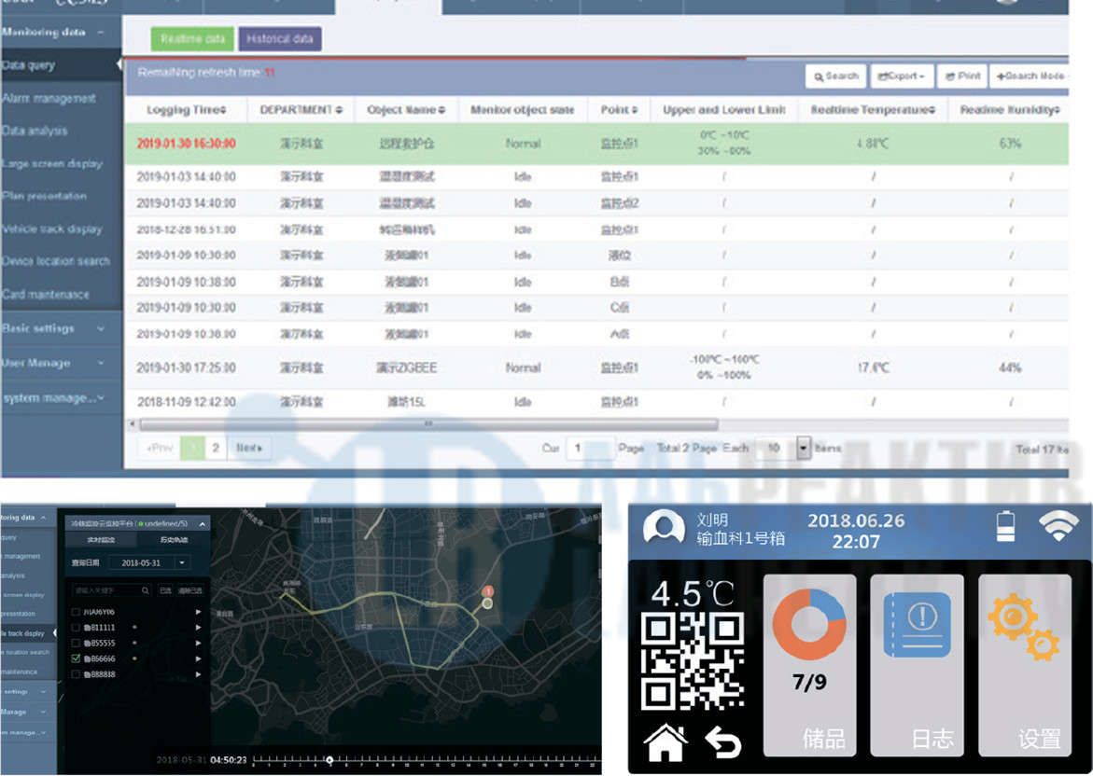Click the user avatar icon for 刘明
The image size is (1093, 776).
click(x=664, y=529)
